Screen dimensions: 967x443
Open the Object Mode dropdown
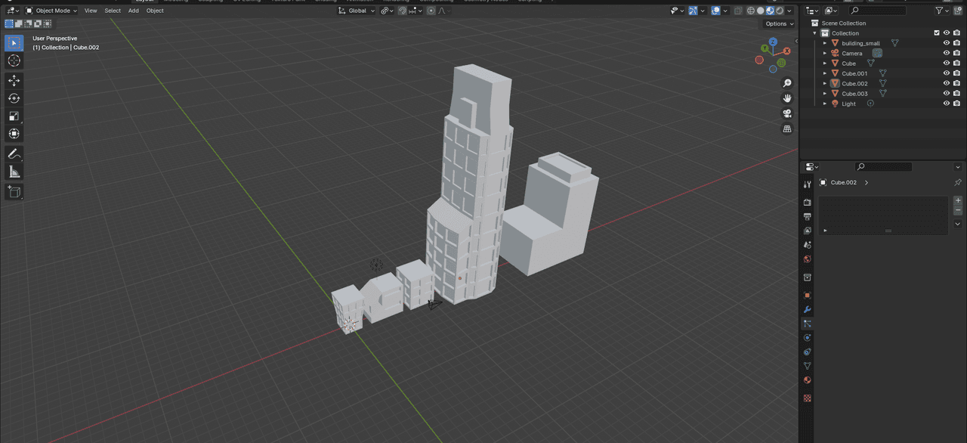pyautogui.click(x=51, y=11)
